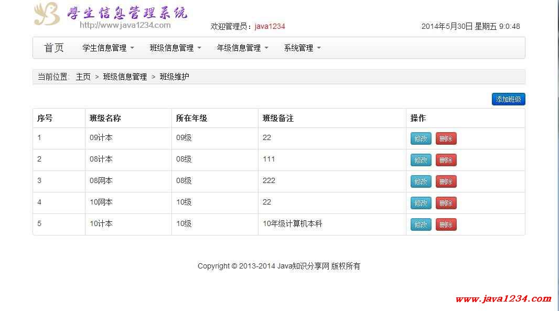559x311 pixels.
Task: Click 删除 for class 10计本
Action: 446,224
